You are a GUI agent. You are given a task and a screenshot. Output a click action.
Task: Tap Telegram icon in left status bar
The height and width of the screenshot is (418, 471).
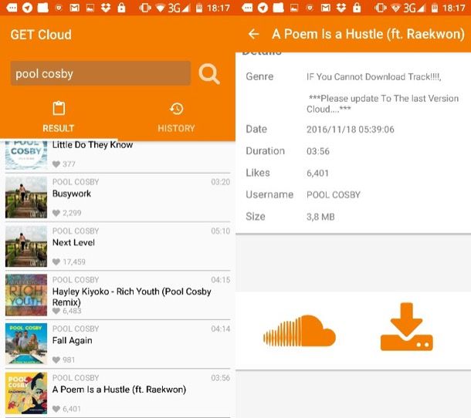[27, 8]
